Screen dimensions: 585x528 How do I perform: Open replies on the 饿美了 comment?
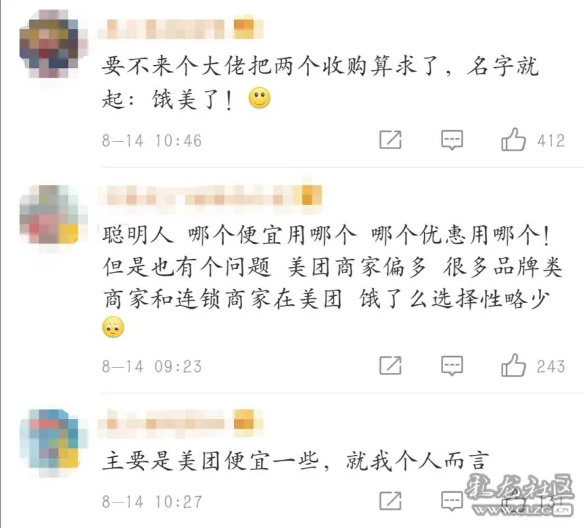pyautogui.click(x=452, y=140)
